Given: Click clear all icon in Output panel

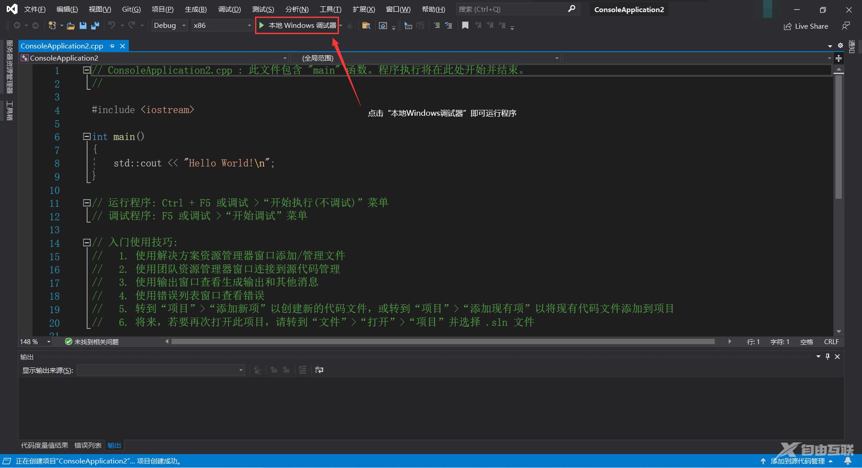Looking at the screenshot, I should pos(303,370).
